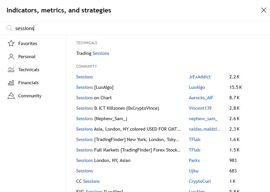The image size is (270, 192).
Task: Select the Sessions on Chart indicator
Action: pos(94,98)
